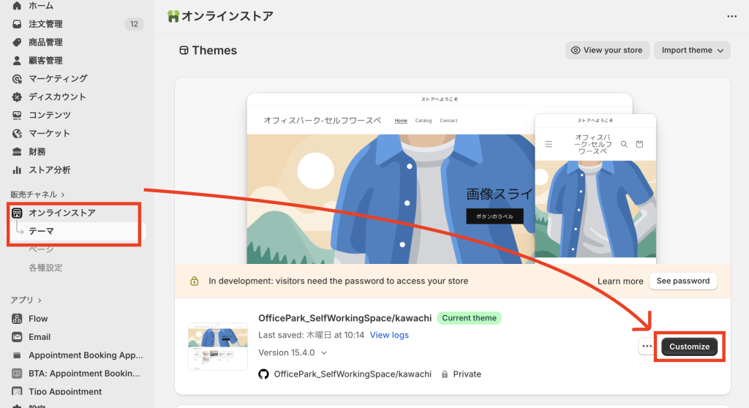Select テーマ under Online Store

[x=41, y=231]
